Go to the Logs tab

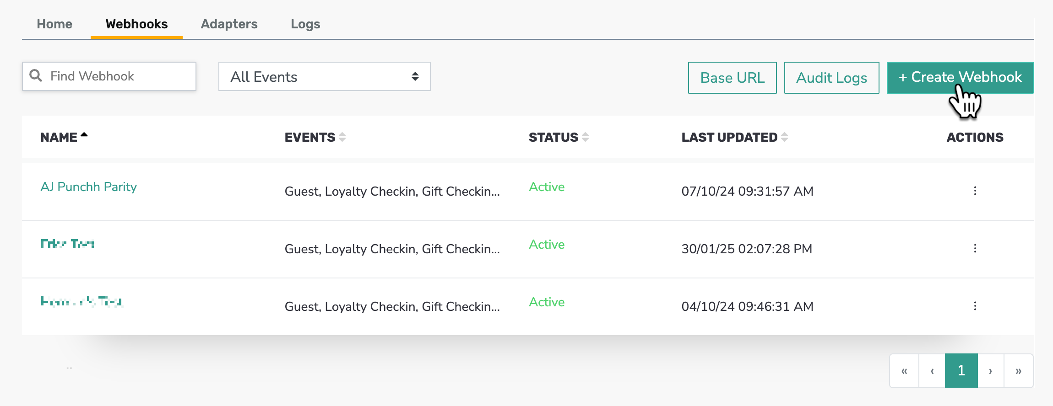pos(305,24)
